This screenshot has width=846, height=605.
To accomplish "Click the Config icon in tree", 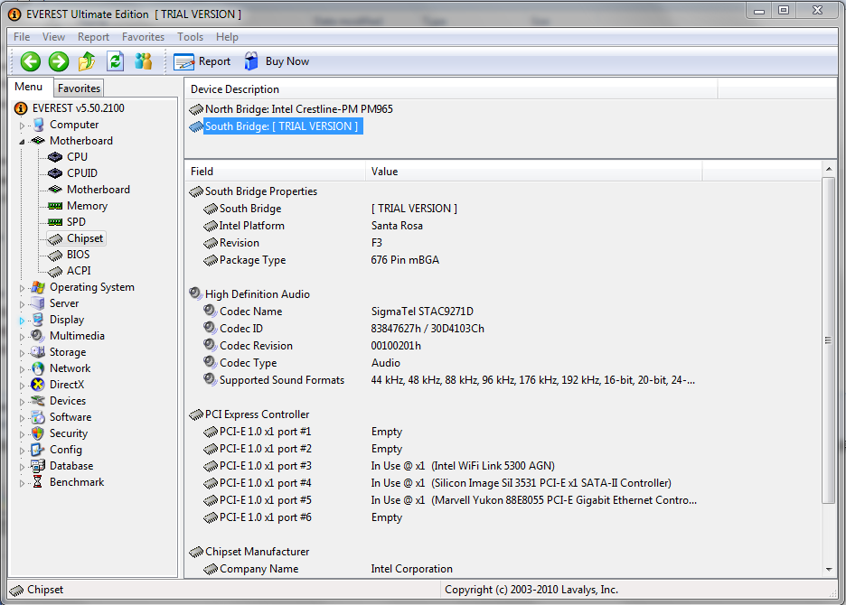I will [38, 450].
